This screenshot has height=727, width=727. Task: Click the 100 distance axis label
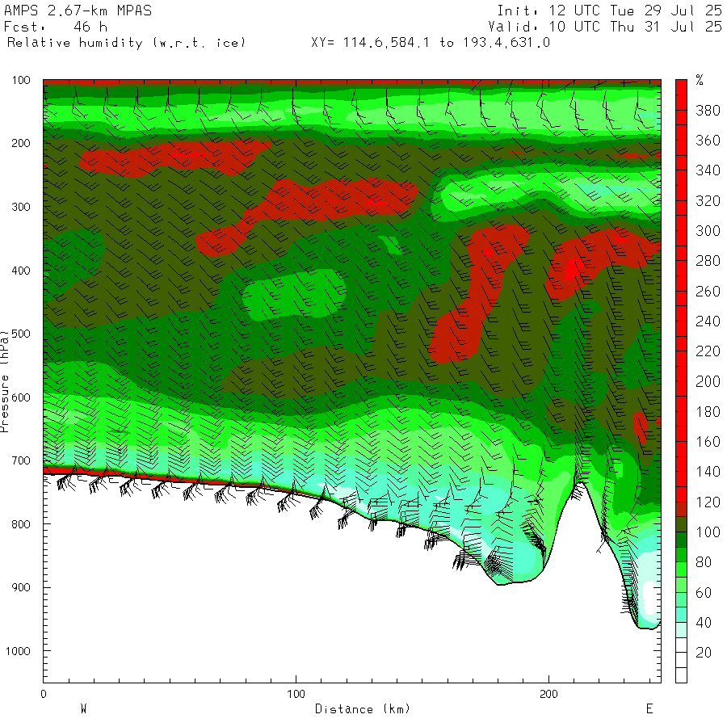tap(296, 694)
